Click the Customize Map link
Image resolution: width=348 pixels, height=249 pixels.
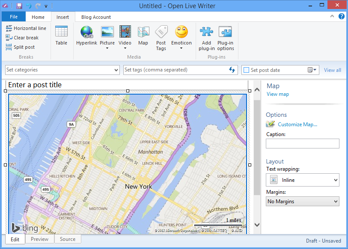pos(297,124)
